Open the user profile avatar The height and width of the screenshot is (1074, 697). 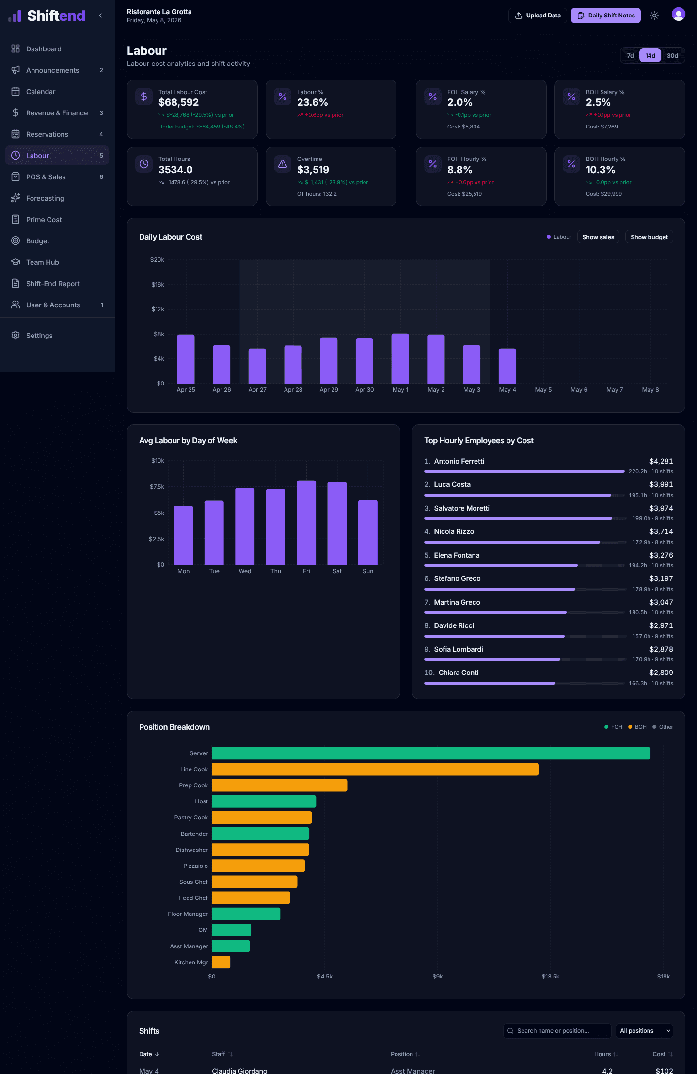point(679,15)
